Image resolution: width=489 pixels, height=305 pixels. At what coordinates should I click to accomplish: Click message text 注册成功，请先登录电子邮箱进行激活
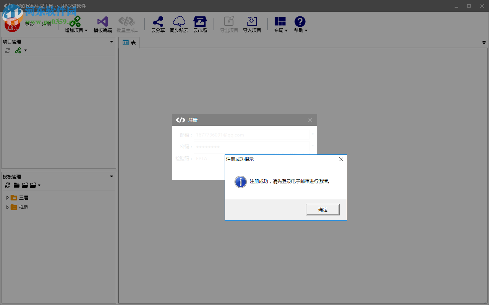point(290,181)
